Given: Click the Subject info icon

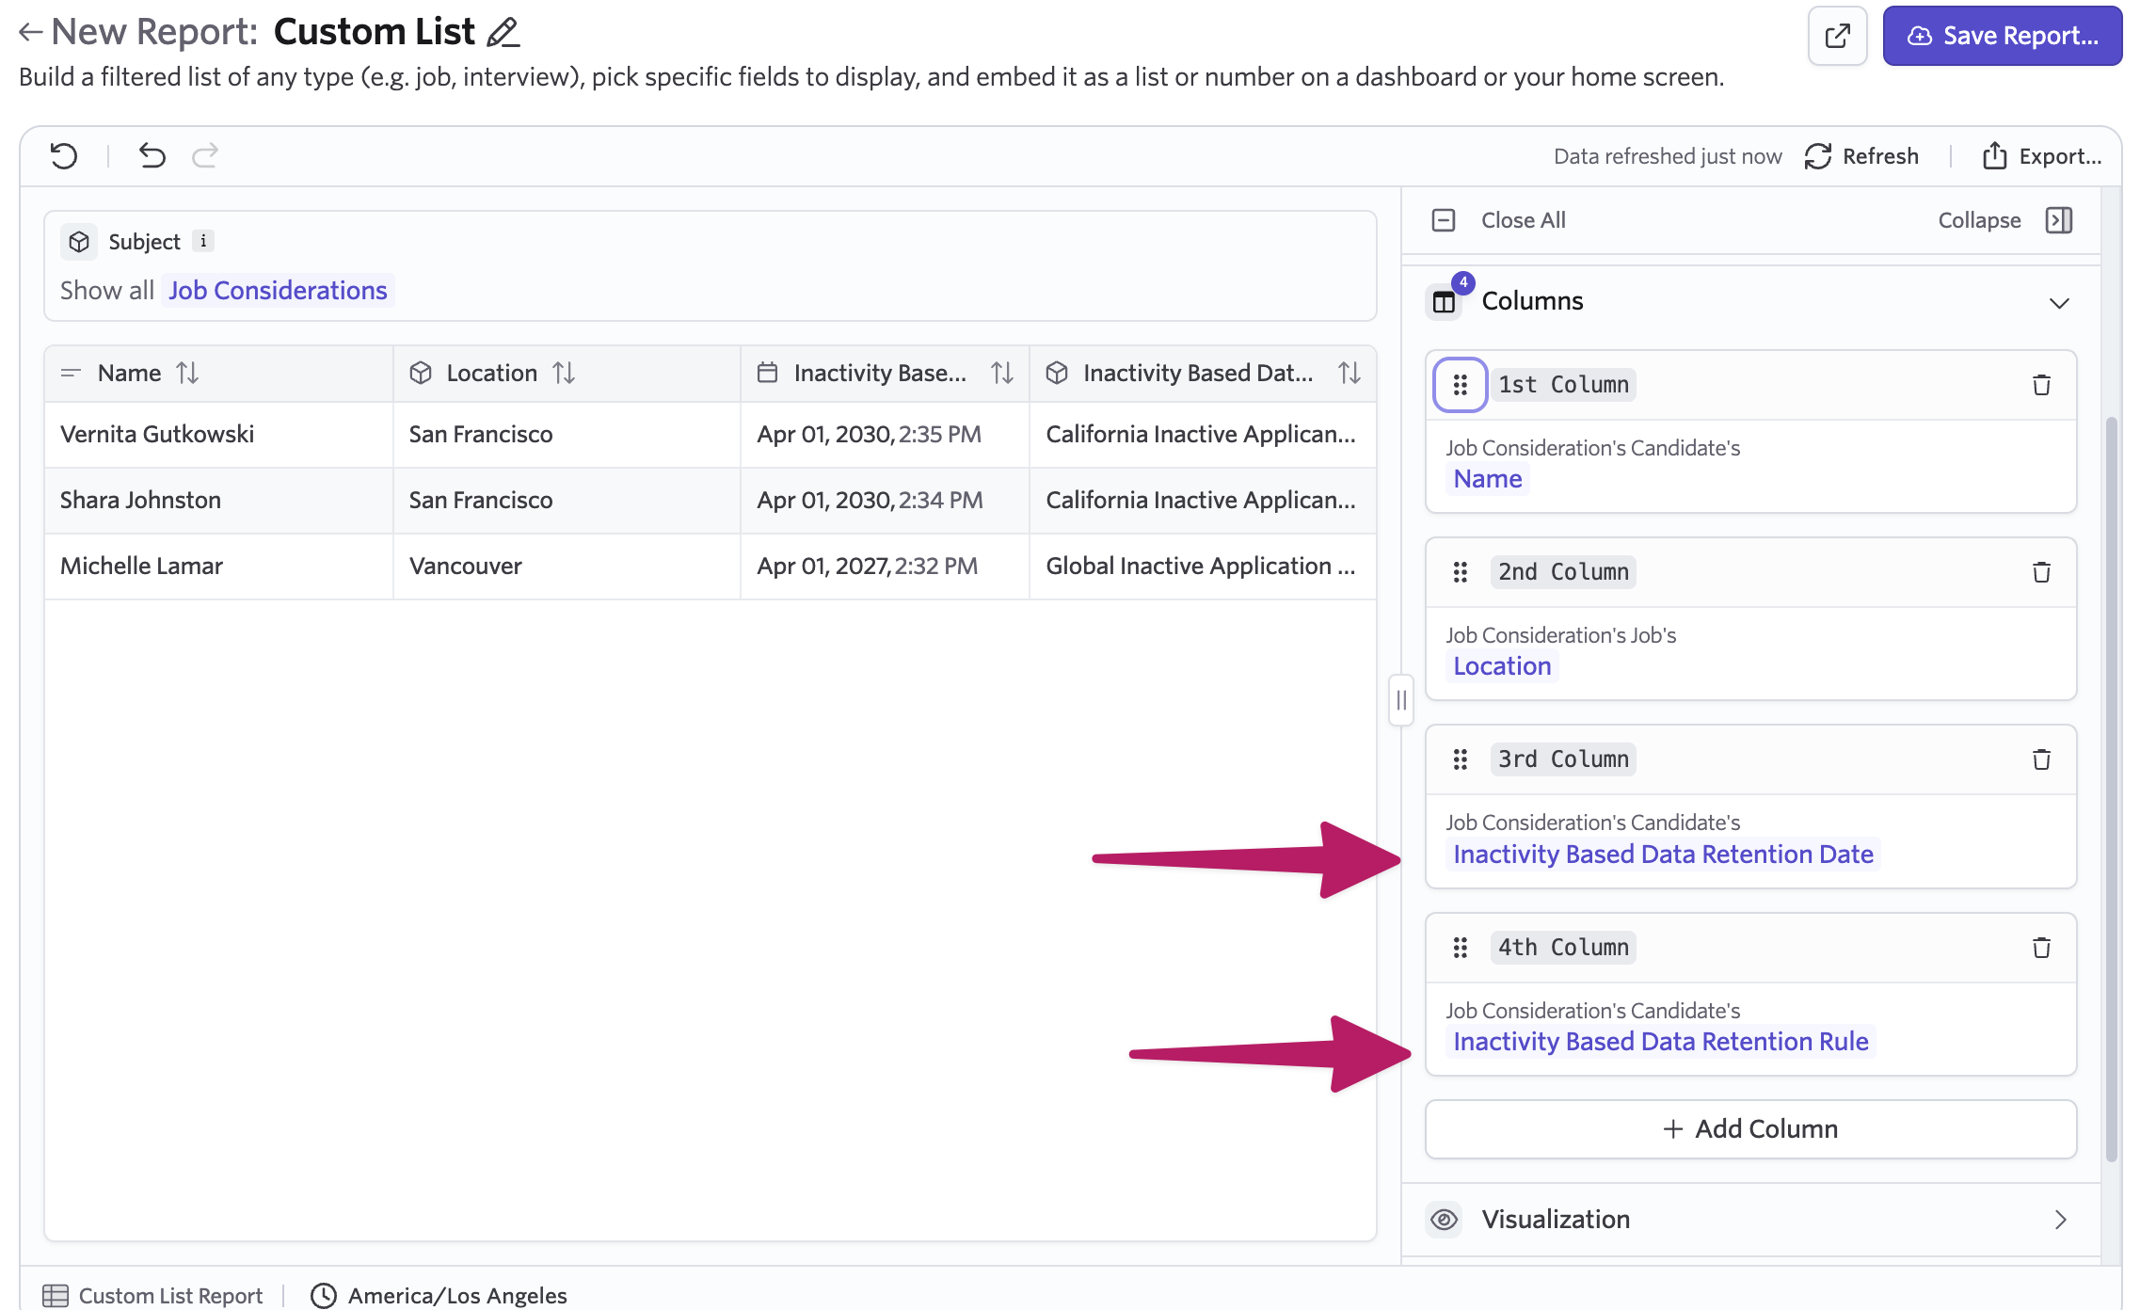Looking at the screenshot, I should 203,241.
